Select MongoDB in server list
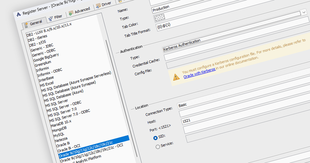Image resolution: width=310 pixels, height=163 pixels. coord(59,129)
